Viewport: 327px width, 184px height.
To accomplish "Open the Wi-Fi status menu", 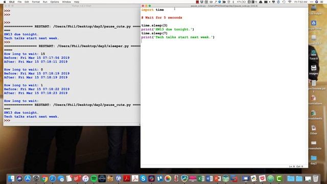I will point(290,2).
